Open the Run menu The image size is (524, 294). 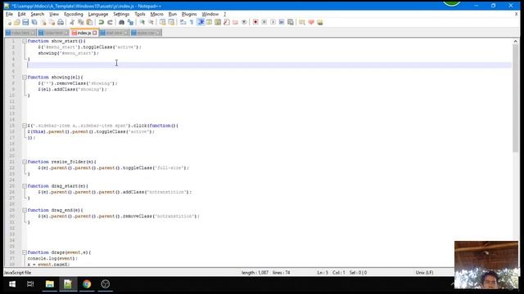coord(173,14)
